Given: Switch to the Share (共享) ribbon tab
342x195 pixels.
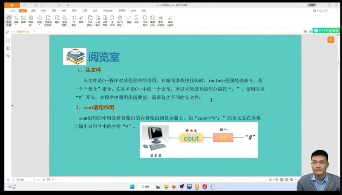Looking at the screenshot, I should pos(84,11).
